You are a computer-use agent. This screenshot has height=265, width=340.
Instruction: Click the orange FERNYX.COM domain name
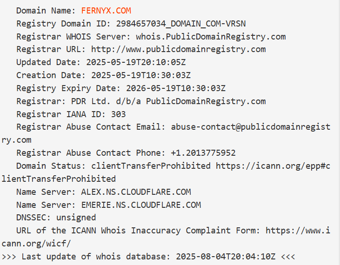[106, 10]
